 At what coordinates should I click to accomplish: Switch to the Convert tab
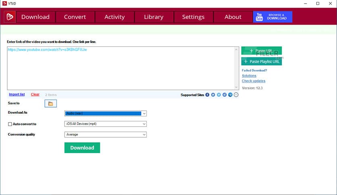pos(75,17)
